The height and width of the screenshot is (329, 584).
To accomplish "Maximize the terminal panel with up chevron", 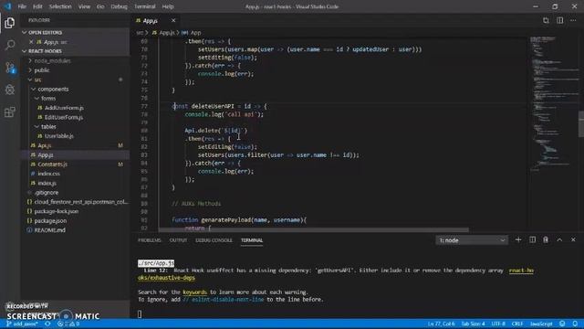I will 559,239.
